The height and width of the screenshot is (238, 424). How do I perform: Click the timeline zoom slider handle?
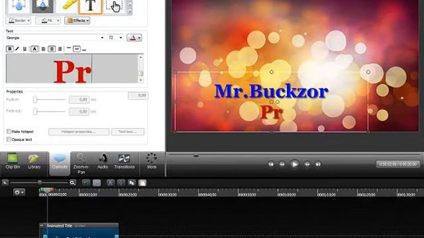coord(40,182)
